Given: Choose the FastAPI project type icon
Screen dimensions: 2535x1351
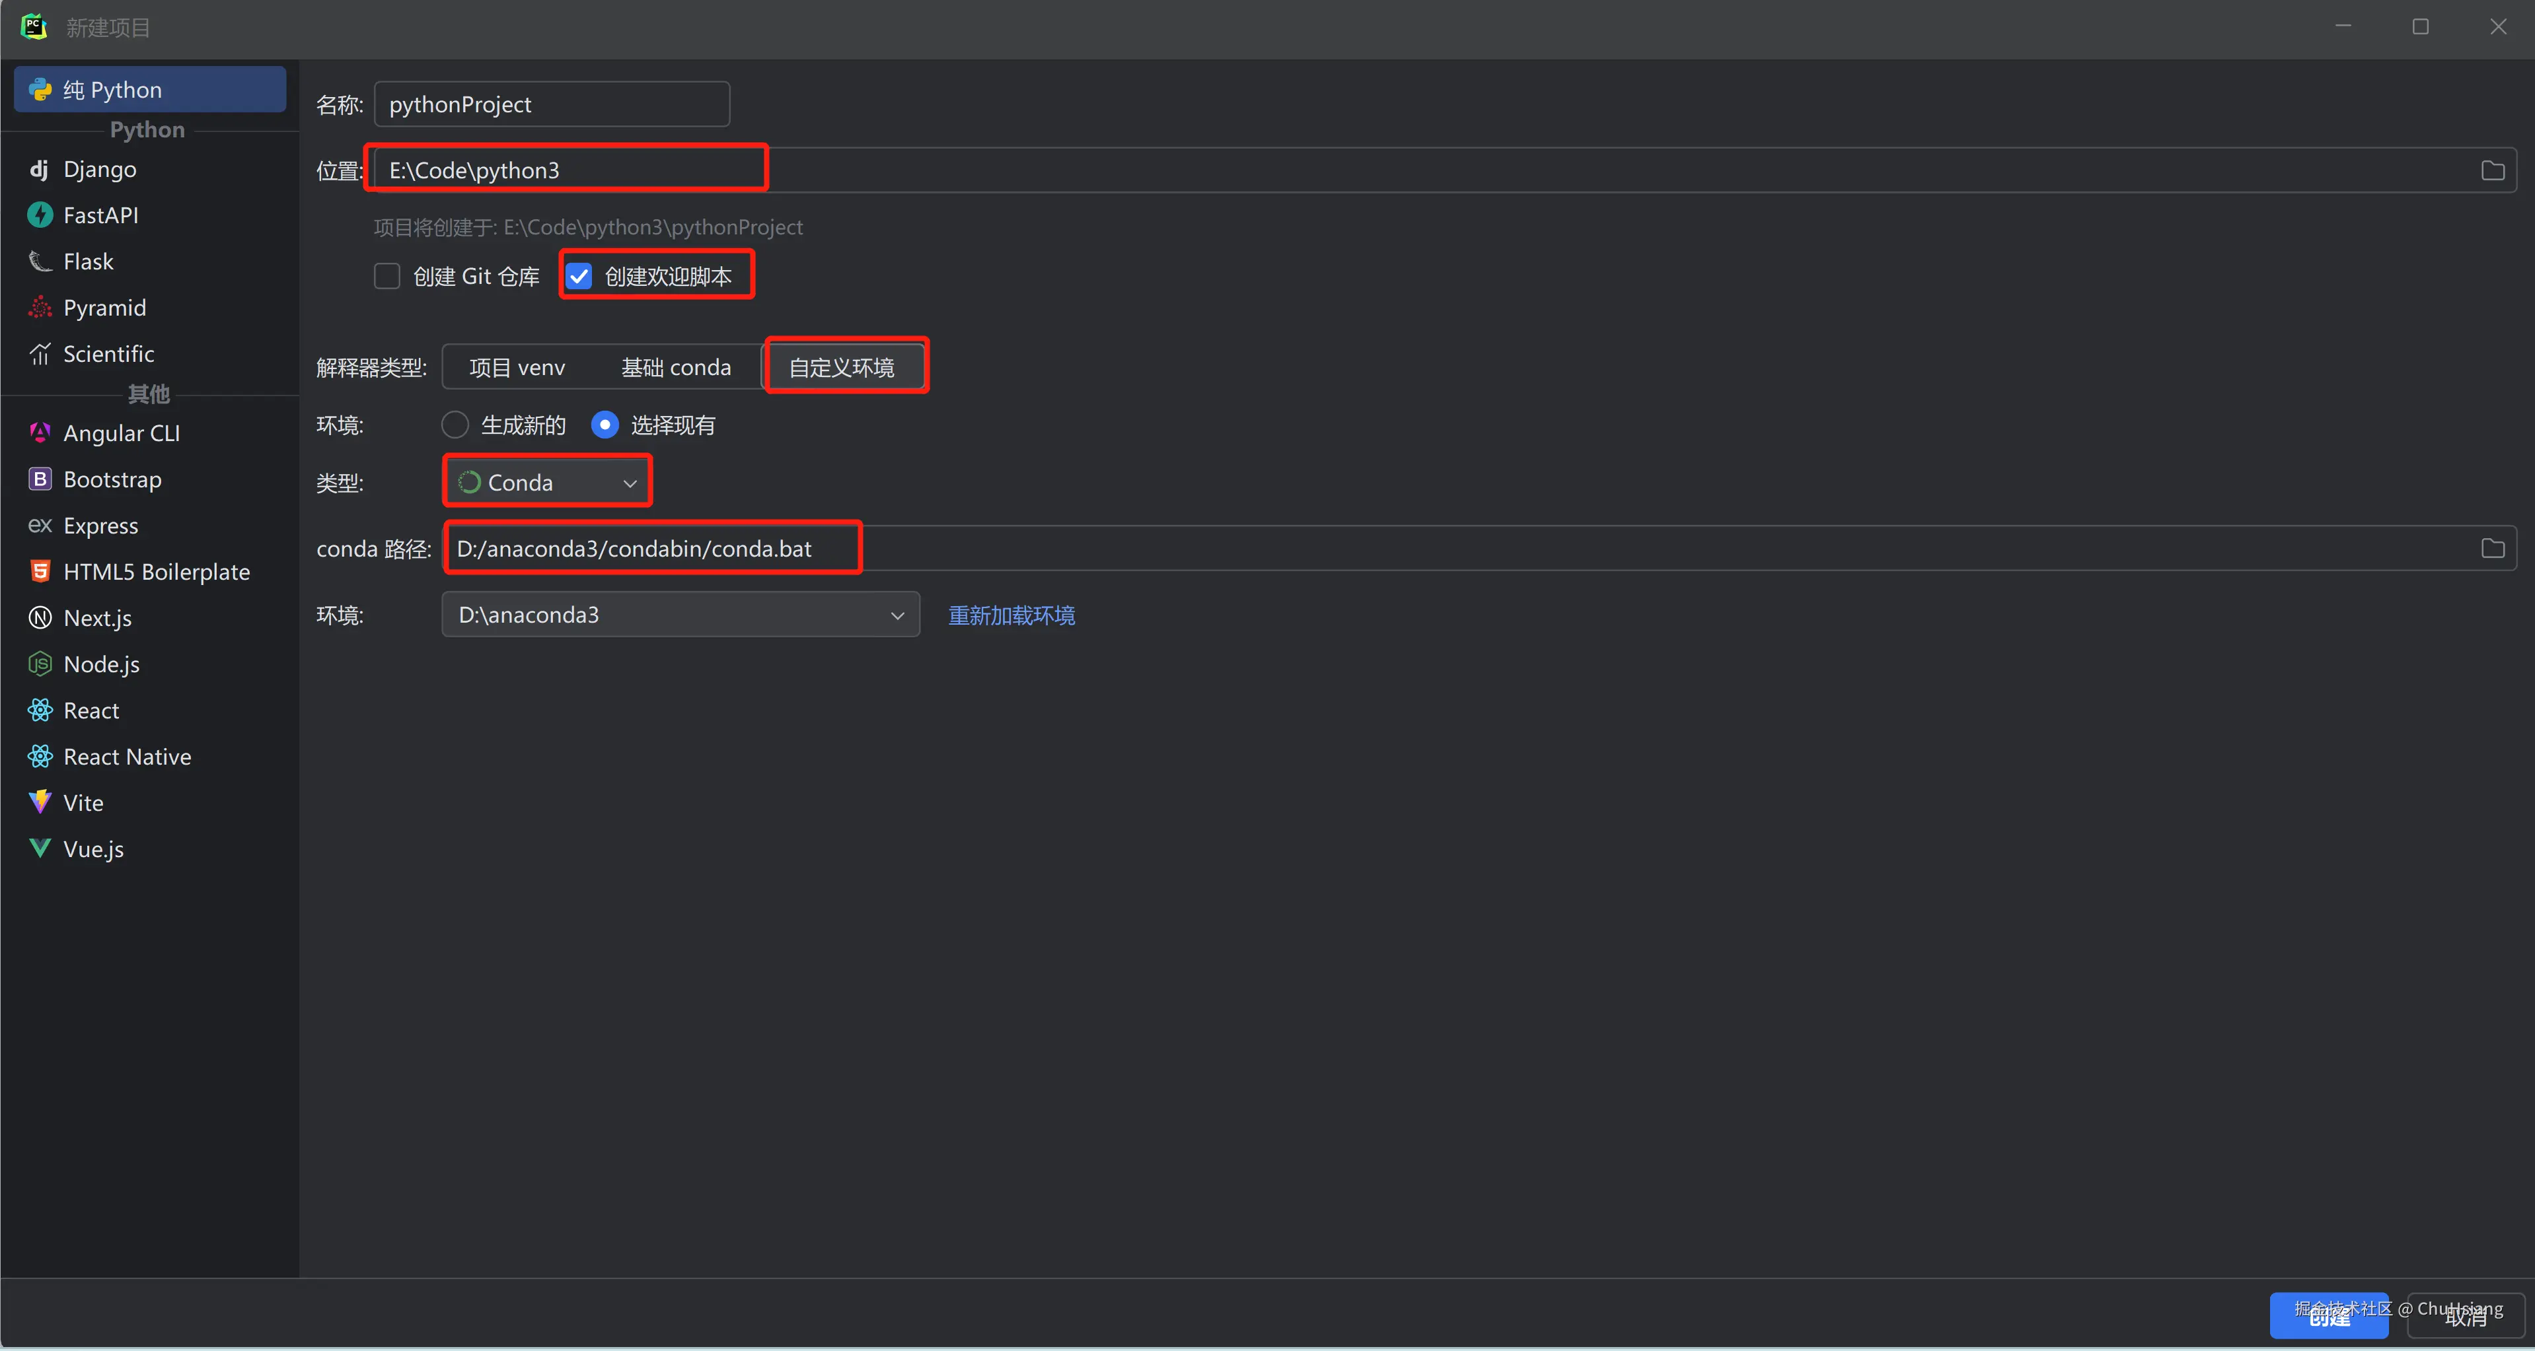Looking at the screenshot, I should (x=40, y=215).
